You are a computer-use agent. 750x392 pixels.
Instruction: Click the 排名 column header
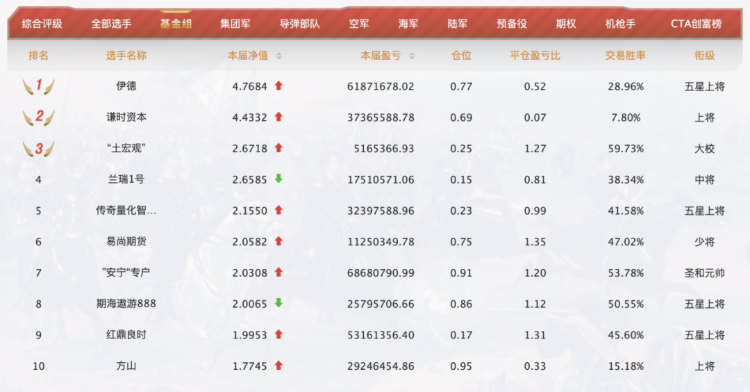pyautogui.click(x=38, y=56)
